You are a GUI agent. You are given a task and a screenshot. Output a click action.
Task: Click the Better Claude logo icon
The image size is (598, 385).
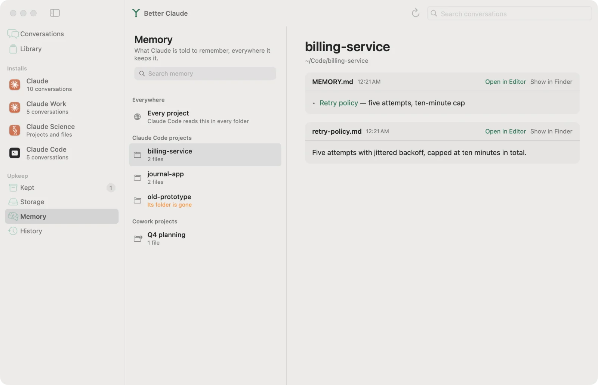pyautogui.click(x=136, y=13)
